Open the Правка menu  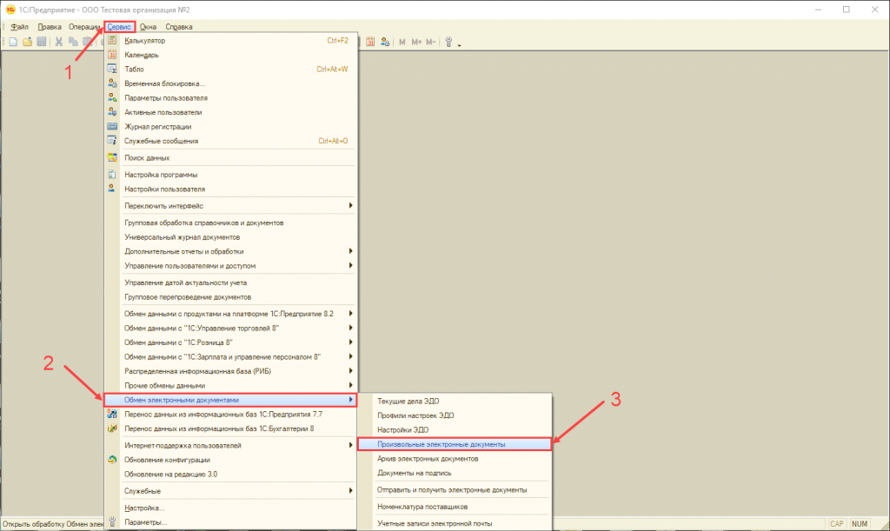[x=50, y=27]
